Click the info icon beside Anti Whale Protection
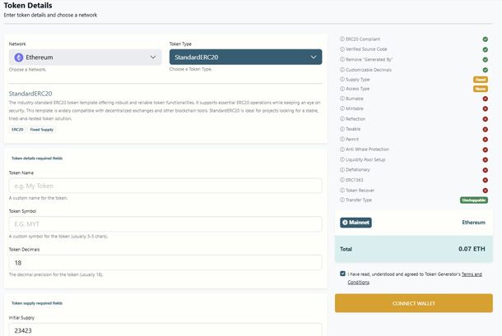The height and width of the screenshot is (336, 502). pos(342,150)
